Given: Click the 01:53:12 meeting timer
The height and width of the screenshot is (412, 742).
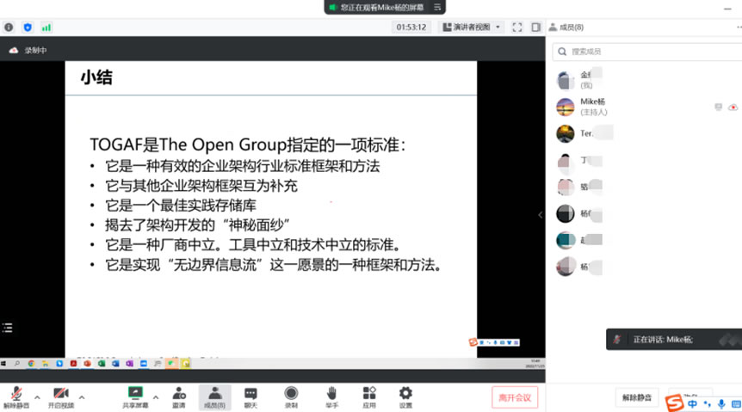Looking at the screenshot, I should coord(411,27).
